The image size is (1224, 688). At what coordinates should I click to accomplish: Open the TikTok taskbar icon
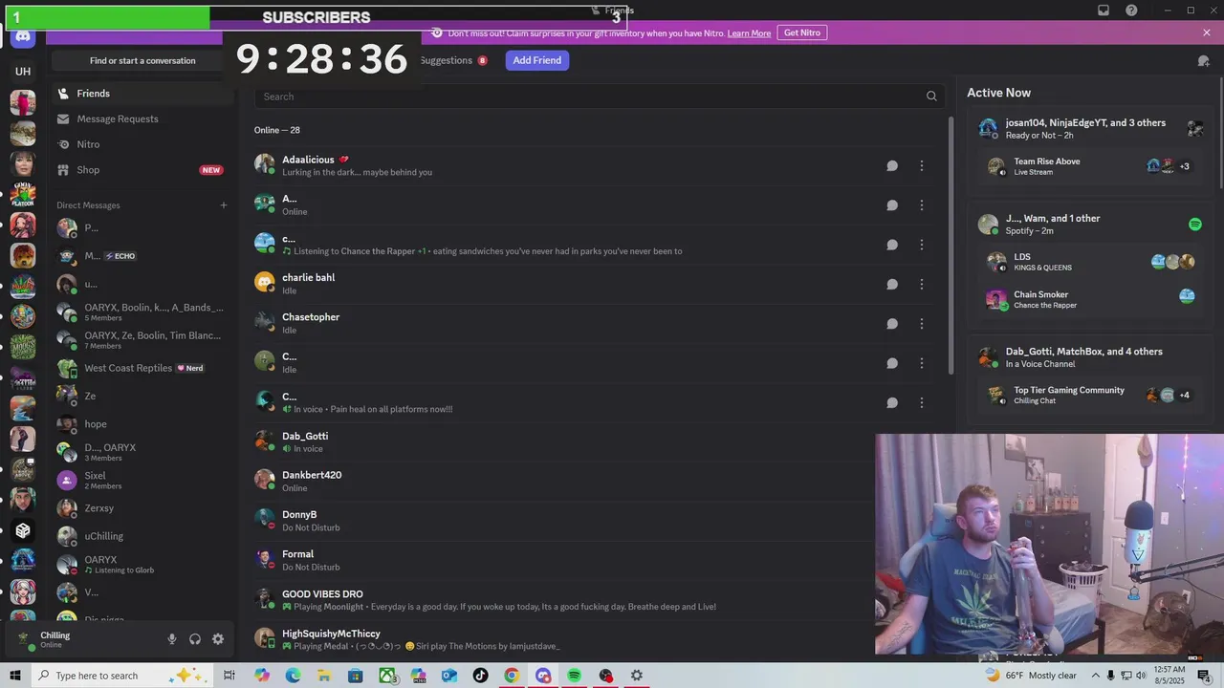pyautogui.click(x=480, y=676)
